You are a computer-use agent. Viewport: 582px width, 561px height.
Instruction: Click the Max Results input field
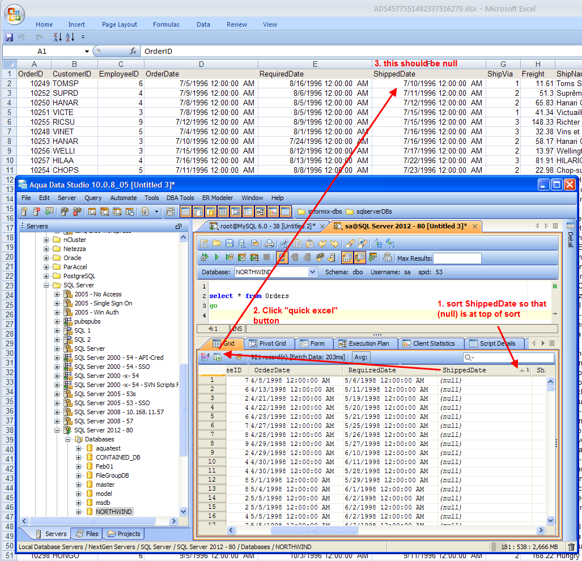457,258
